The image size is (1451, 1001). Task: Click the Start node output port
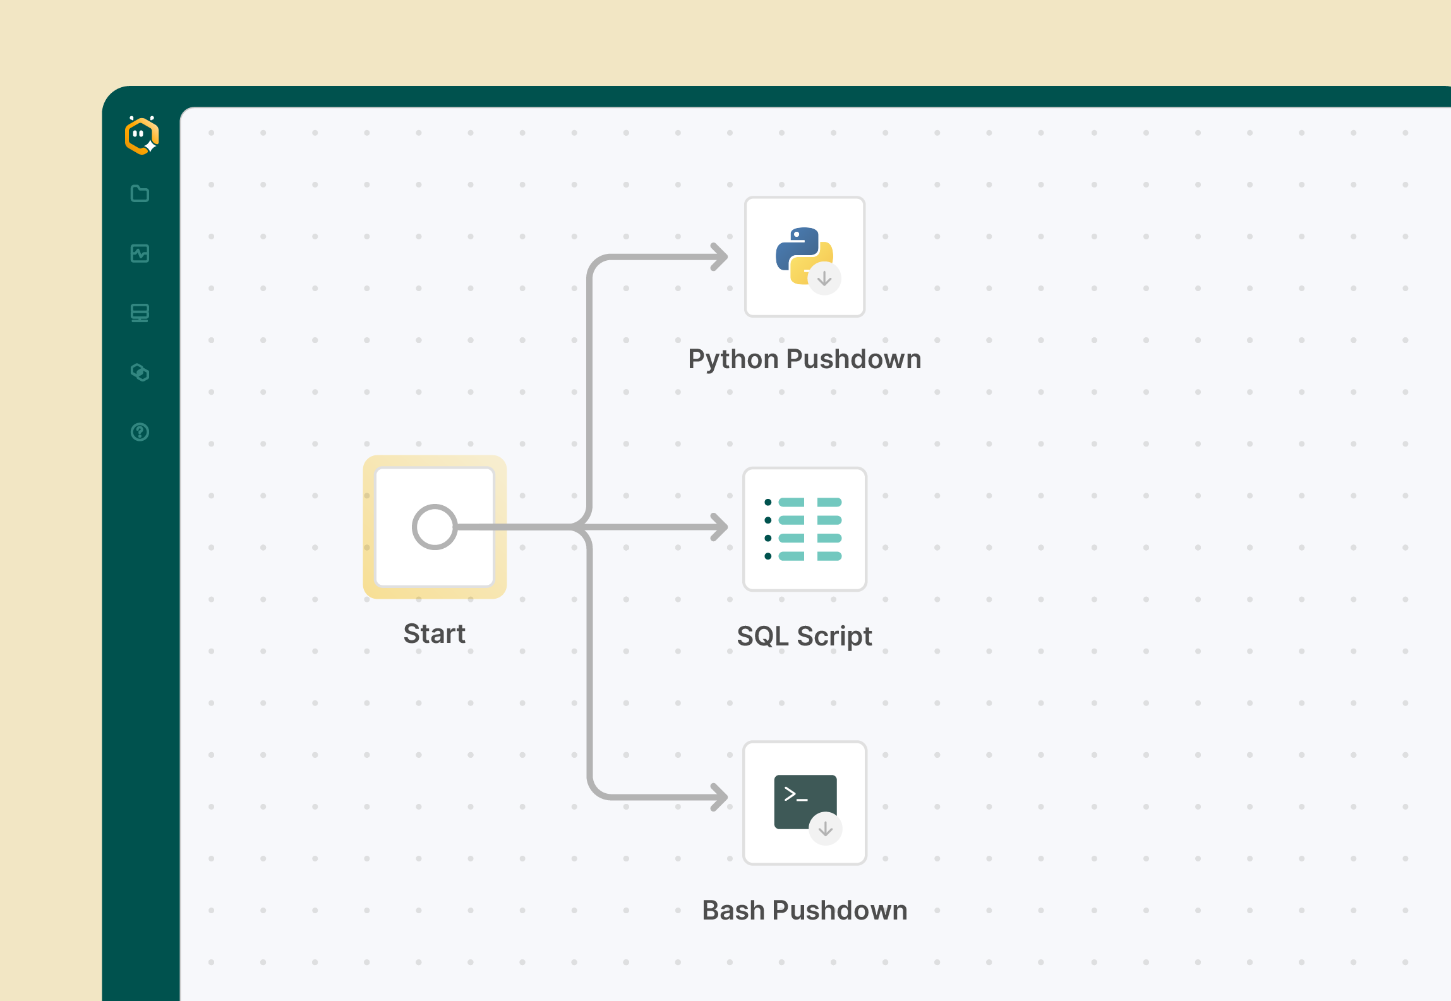[x=434, y=527]
